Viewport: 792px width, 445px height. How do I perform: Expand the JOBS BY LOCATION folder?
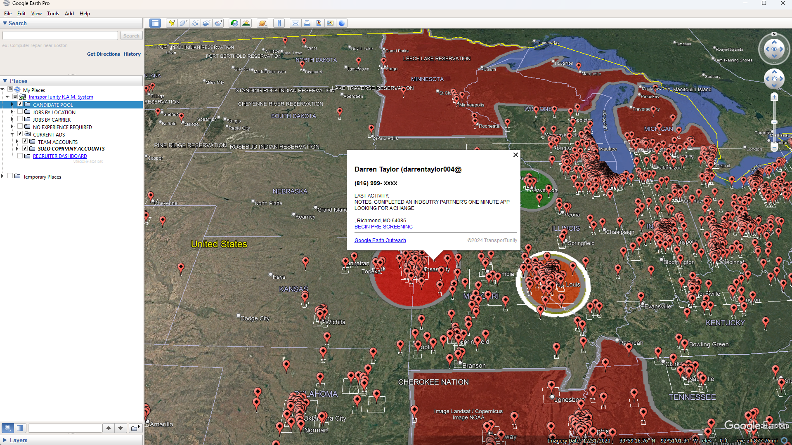click(12, 112)
